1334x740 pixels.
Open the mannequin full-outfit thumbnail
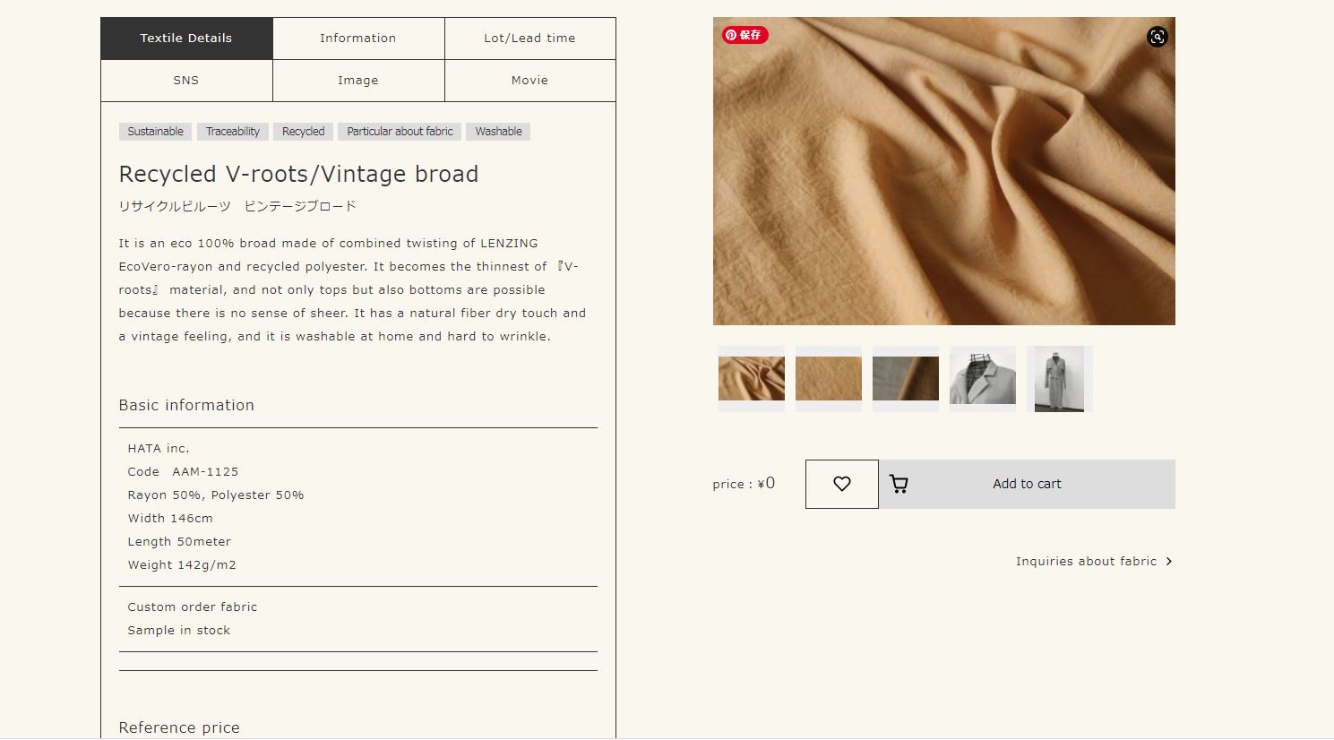(x=1060, y=379)
